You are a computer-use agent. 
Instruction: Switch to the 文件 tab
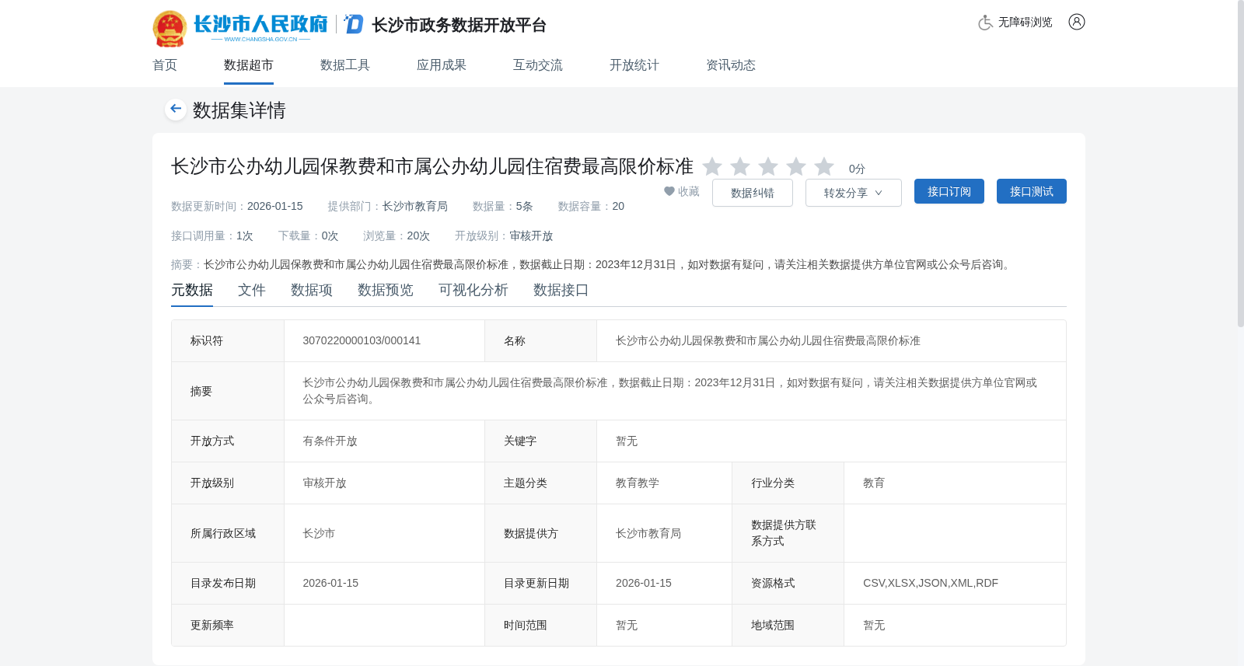coord(252,290)
